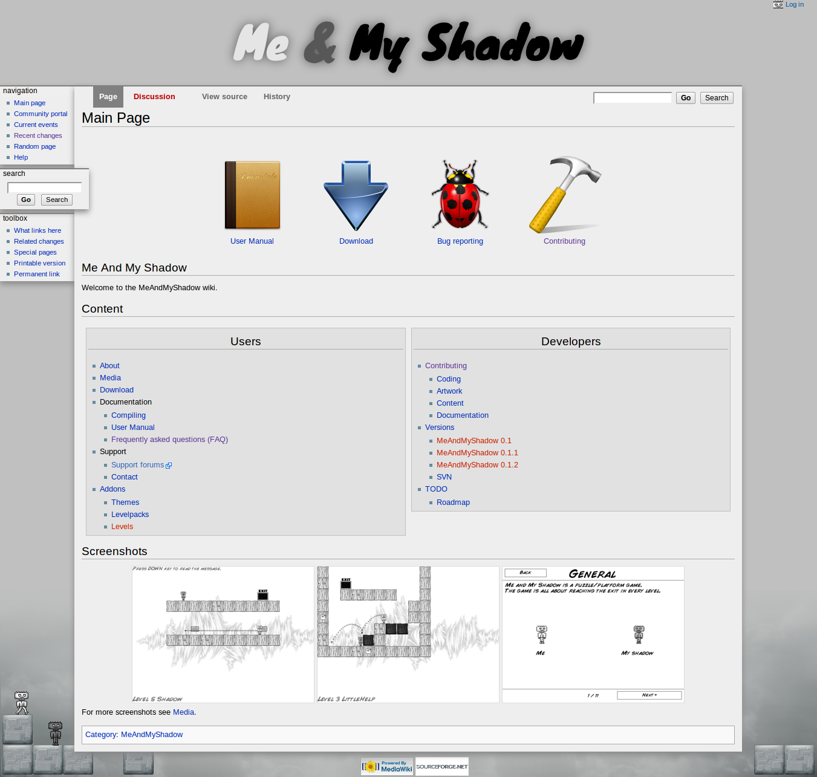
Task: Open the Frequently asked questions (FAQ) link
Action: (169, 440)
